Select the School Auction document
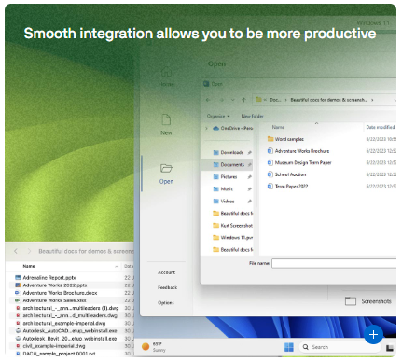 tap(287, 174)
